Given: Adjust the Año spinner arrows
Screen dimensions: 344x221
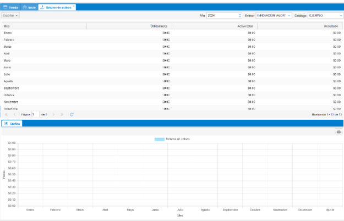Looking at the screenshot, I should pos(240,15).
